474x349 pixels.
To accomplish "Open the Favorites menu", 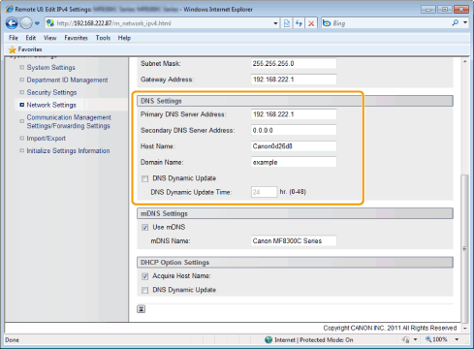I will (x=76, y=38).
